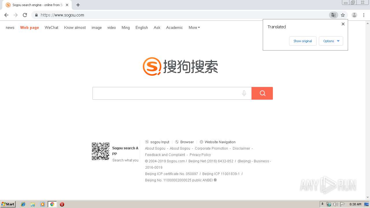
Task: Open the English search category
Action: [x=142, y=28]
